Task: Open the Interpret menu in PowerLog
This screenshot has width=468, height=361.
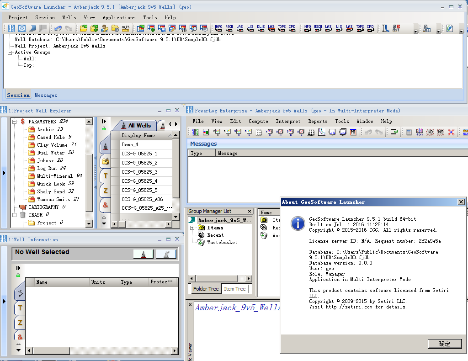Action: click(288, 121)
